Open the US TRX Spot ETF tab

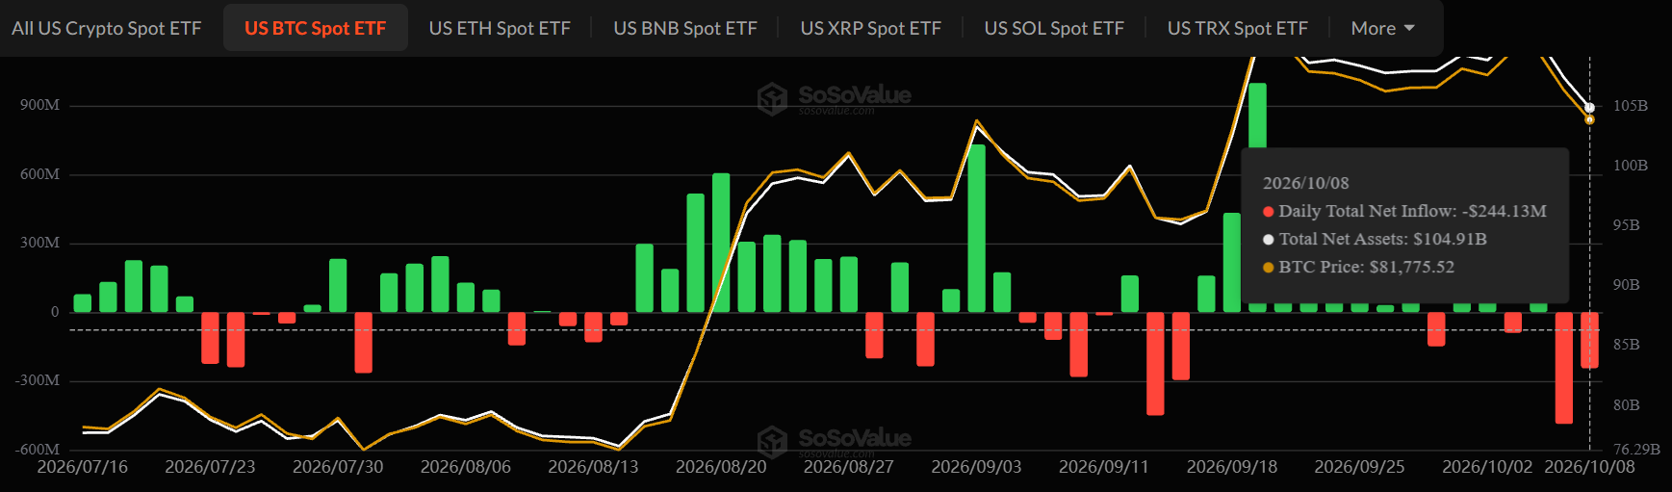[1238, 28]
